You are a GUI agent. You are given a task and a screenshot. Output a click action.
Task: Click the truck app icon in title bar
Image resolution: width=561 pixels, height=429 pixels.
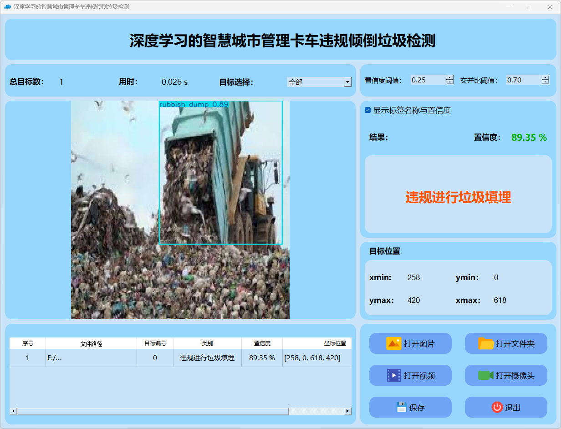[7, 7]
